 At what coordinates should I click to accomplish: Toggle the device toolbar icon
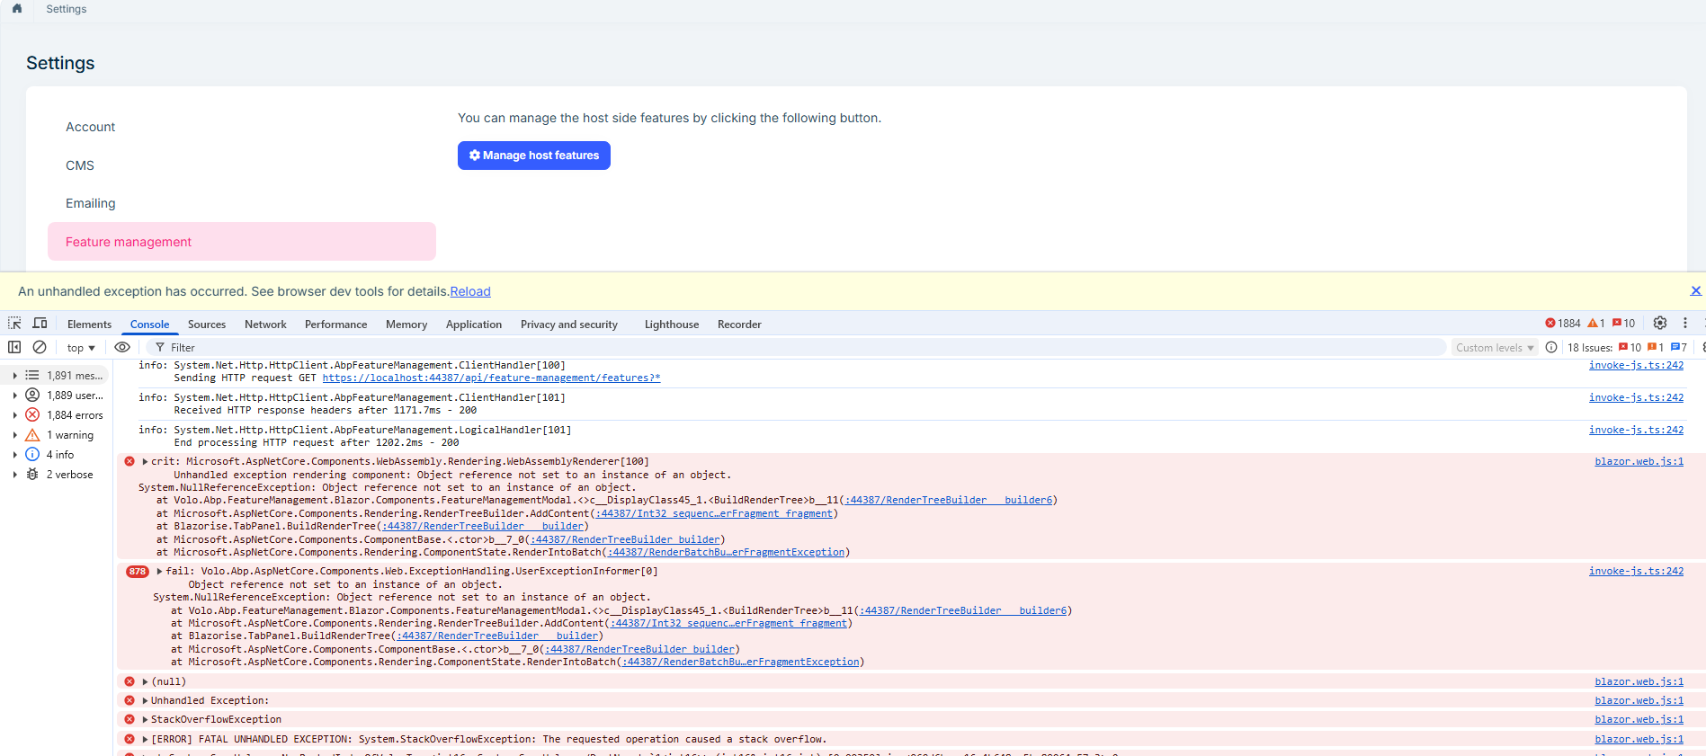point(40,324)
